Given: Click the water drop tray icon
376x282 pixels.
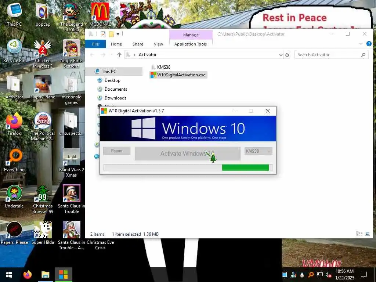Looking at the screenshot, I should click(x=302, y=275).
